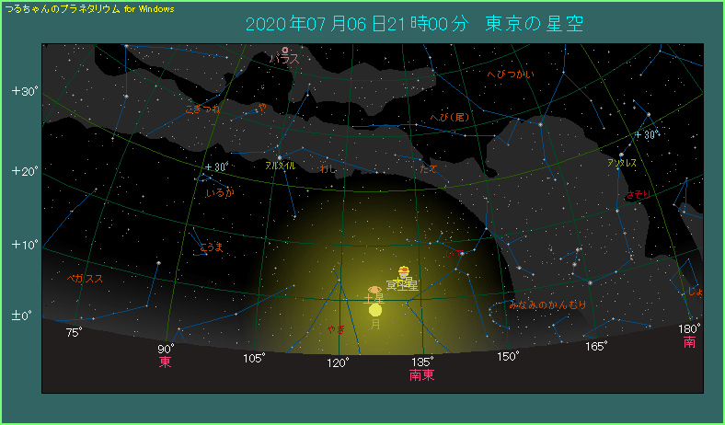725x425 pixels.
Task: Select the Equuleus (こうま) constellation label
Action: click(212, 247)
